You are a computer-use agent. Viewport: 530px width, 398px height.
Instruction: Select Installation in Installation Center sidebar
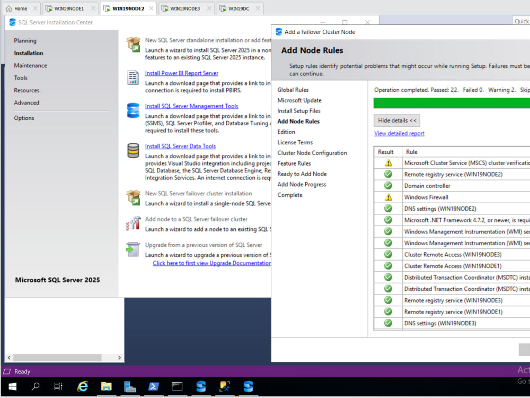point(29,53)
